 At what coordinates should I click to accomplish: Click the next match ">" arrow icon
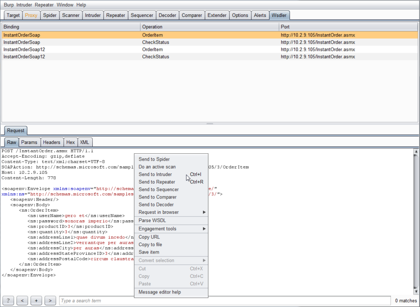pyautogui.click(x=50, y=300)
